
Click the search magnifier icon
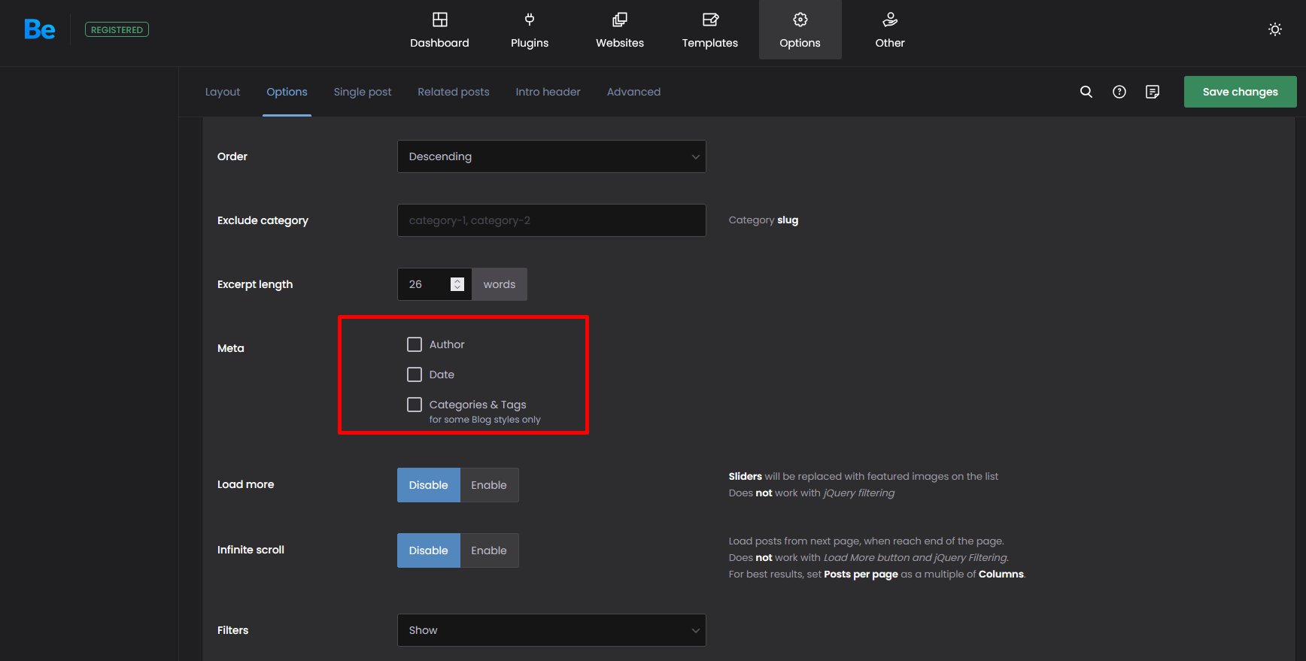tap(1086, 92)
